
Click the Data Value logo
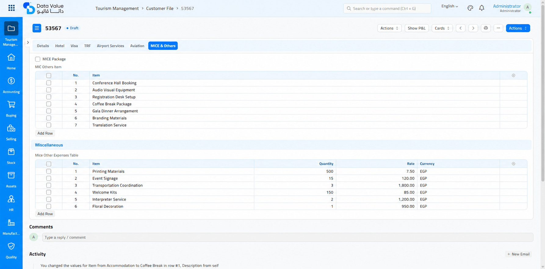(43, 8)
